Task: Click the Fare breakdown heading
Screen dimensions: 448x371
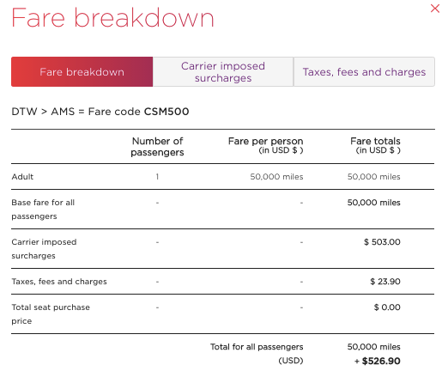Action: tap(112, 18)
